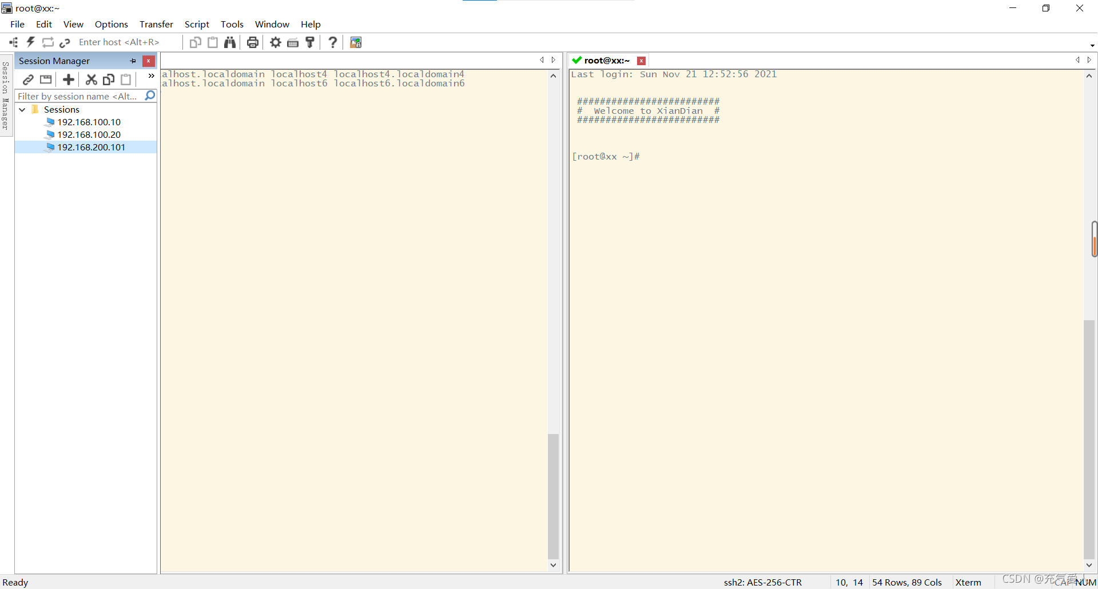
Task: Click '54 Rows, 89 Cols' in status bar
Action: [907, 582]
